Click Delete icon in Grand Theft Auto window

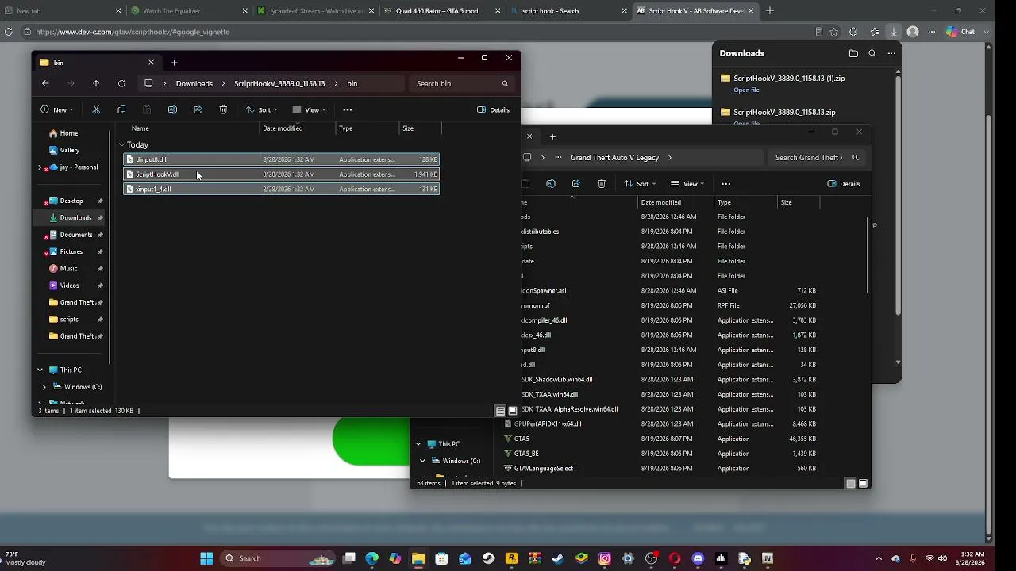[x=602, y=184]
